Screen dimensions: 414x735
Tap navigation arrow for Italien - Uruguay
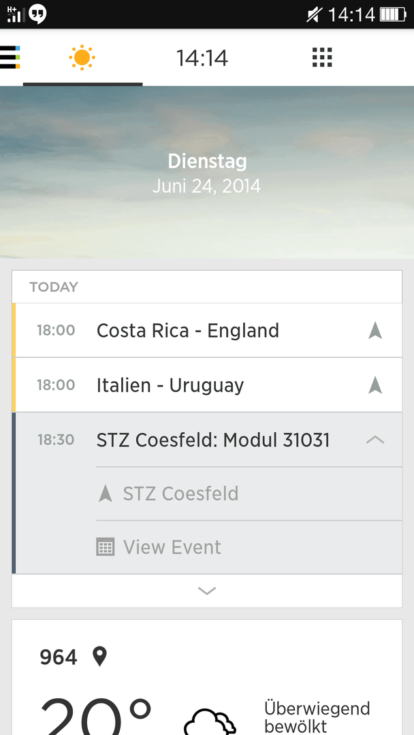click(x=375, y=385)
